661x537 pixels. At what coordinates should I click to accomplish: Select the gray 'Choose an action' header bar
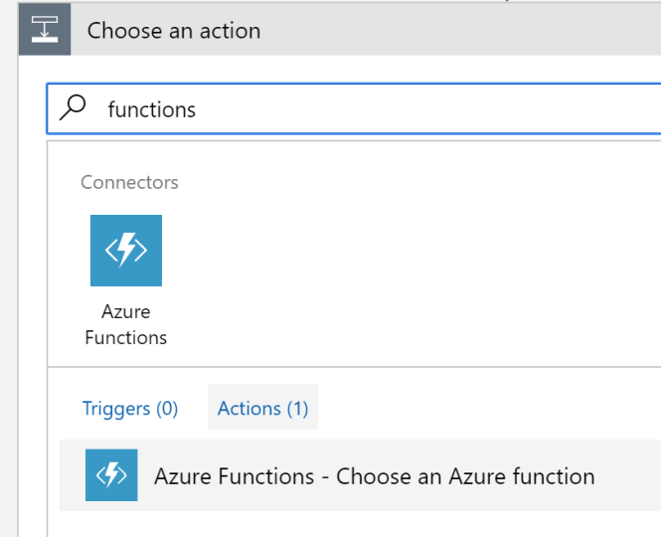point(340,29)
